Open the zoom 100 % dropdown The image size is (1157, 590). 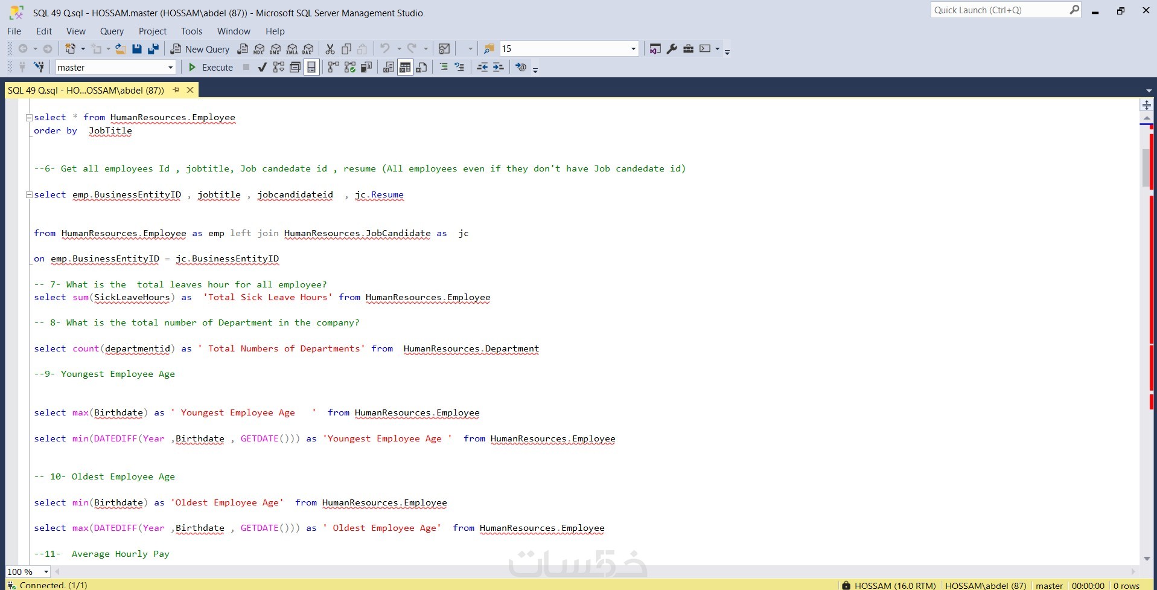(46, 572)
